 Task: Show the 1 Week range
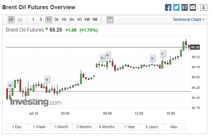39,127
